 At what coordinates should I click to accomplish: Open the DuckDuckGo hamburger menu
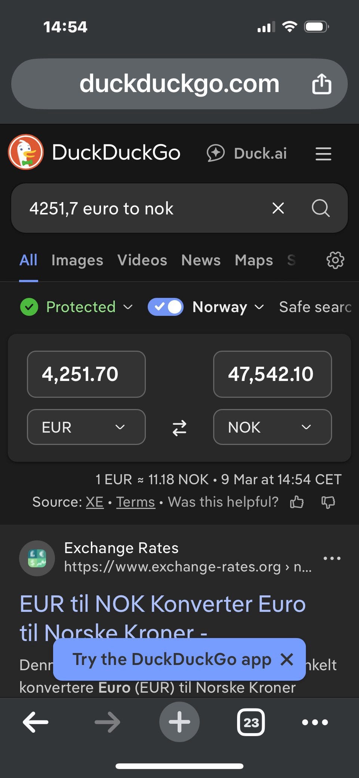tap(323, 154)
